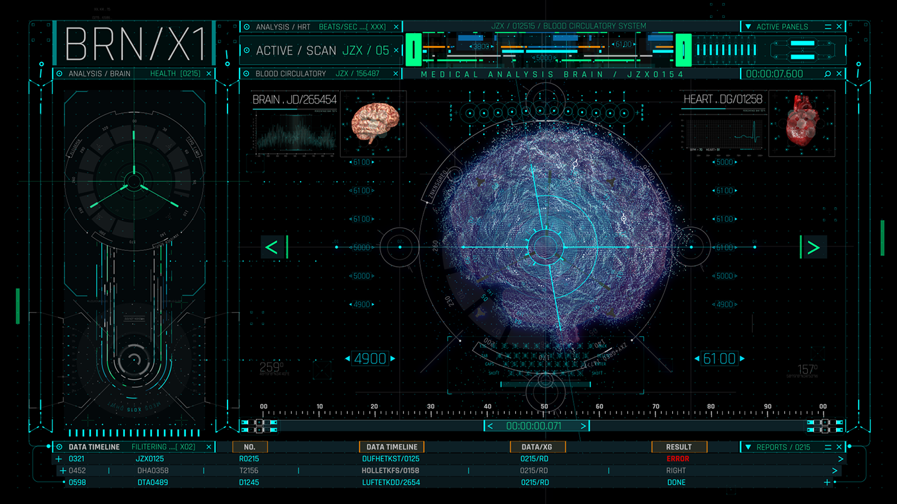Increase the large 4900 value
897x504 pixels.
tap(393, 359)
